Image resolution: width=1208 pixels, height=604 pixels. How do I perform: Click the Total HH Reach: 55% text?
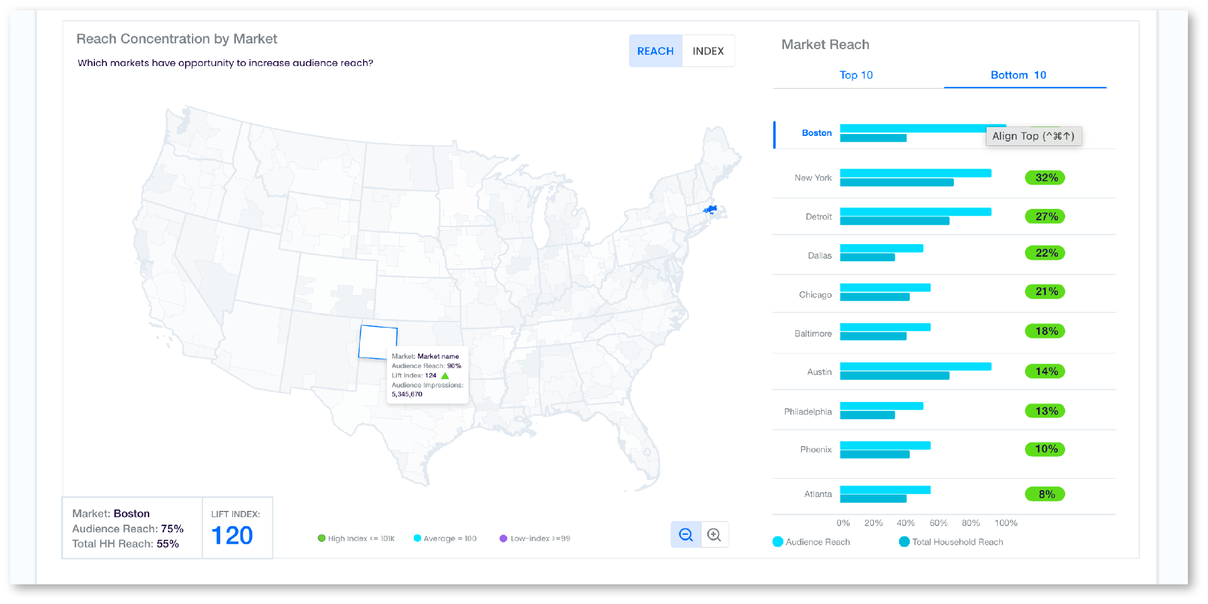tap(125, 544)
